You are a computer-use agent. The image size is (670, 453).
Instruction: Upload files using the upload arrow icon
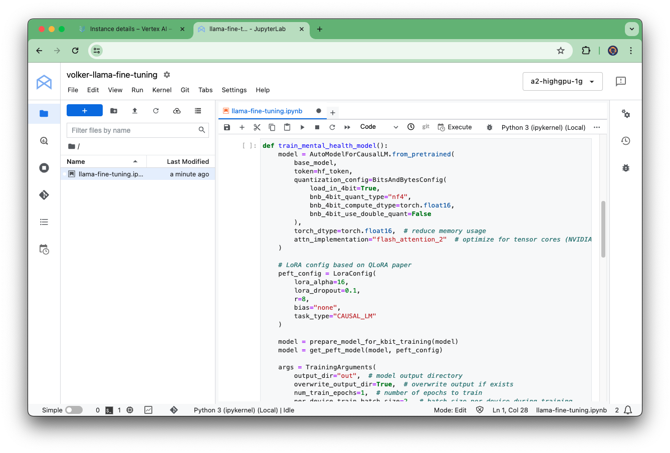(x=135, y=110)
